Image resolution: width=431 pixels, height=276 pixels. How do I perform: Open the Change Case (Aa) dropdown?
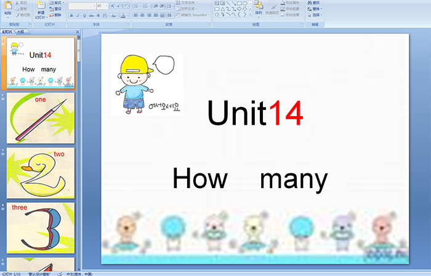[114, 15]
